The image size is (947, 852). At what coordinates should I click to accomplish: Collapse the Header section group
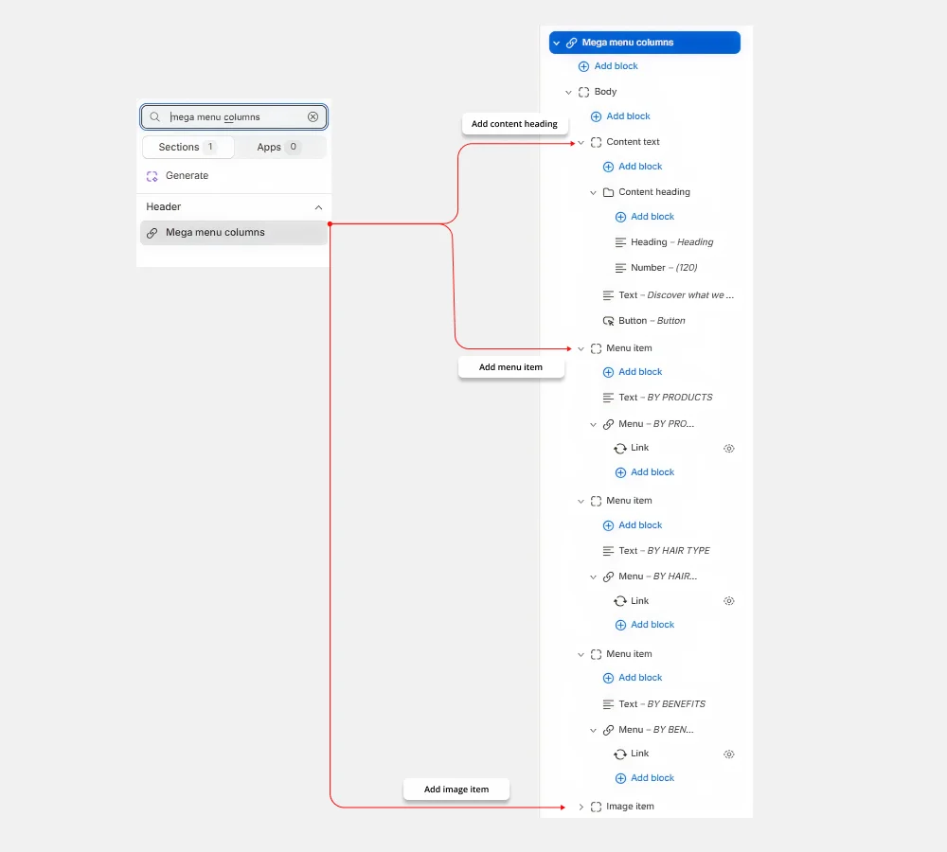tap(318, 207)
